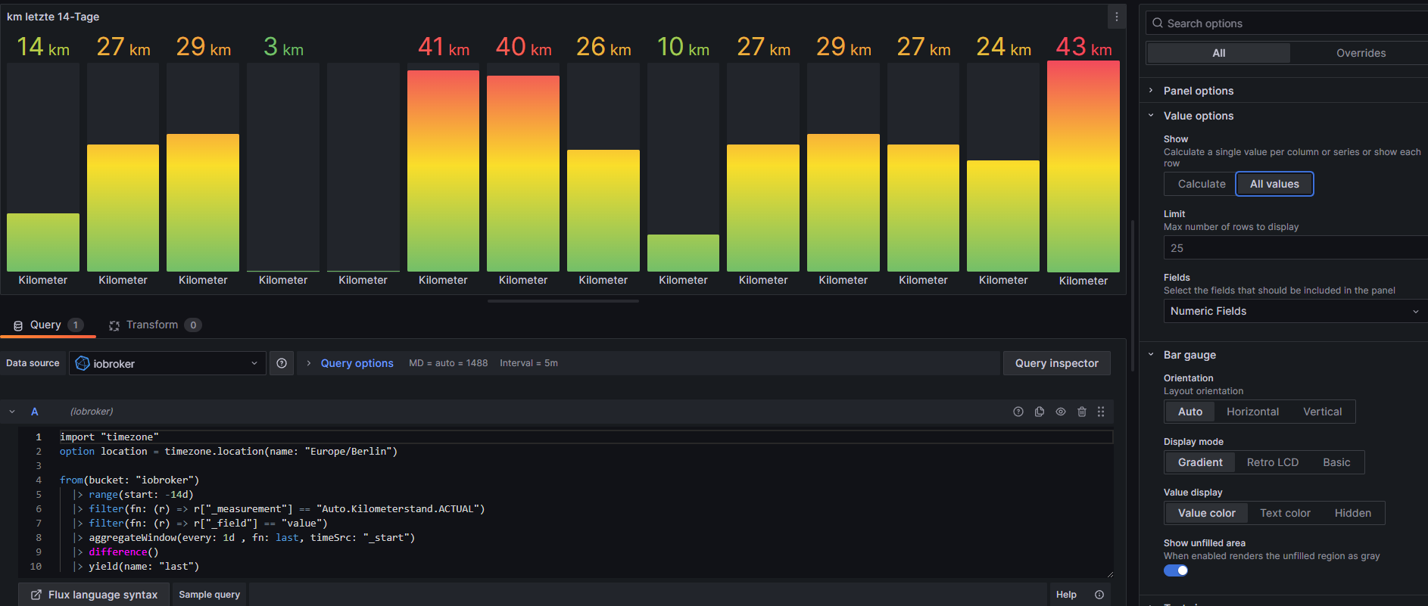Click panel title km letzte 14-Tage
The height and width of the screenshot is (606, 1428).
point(53,17)
